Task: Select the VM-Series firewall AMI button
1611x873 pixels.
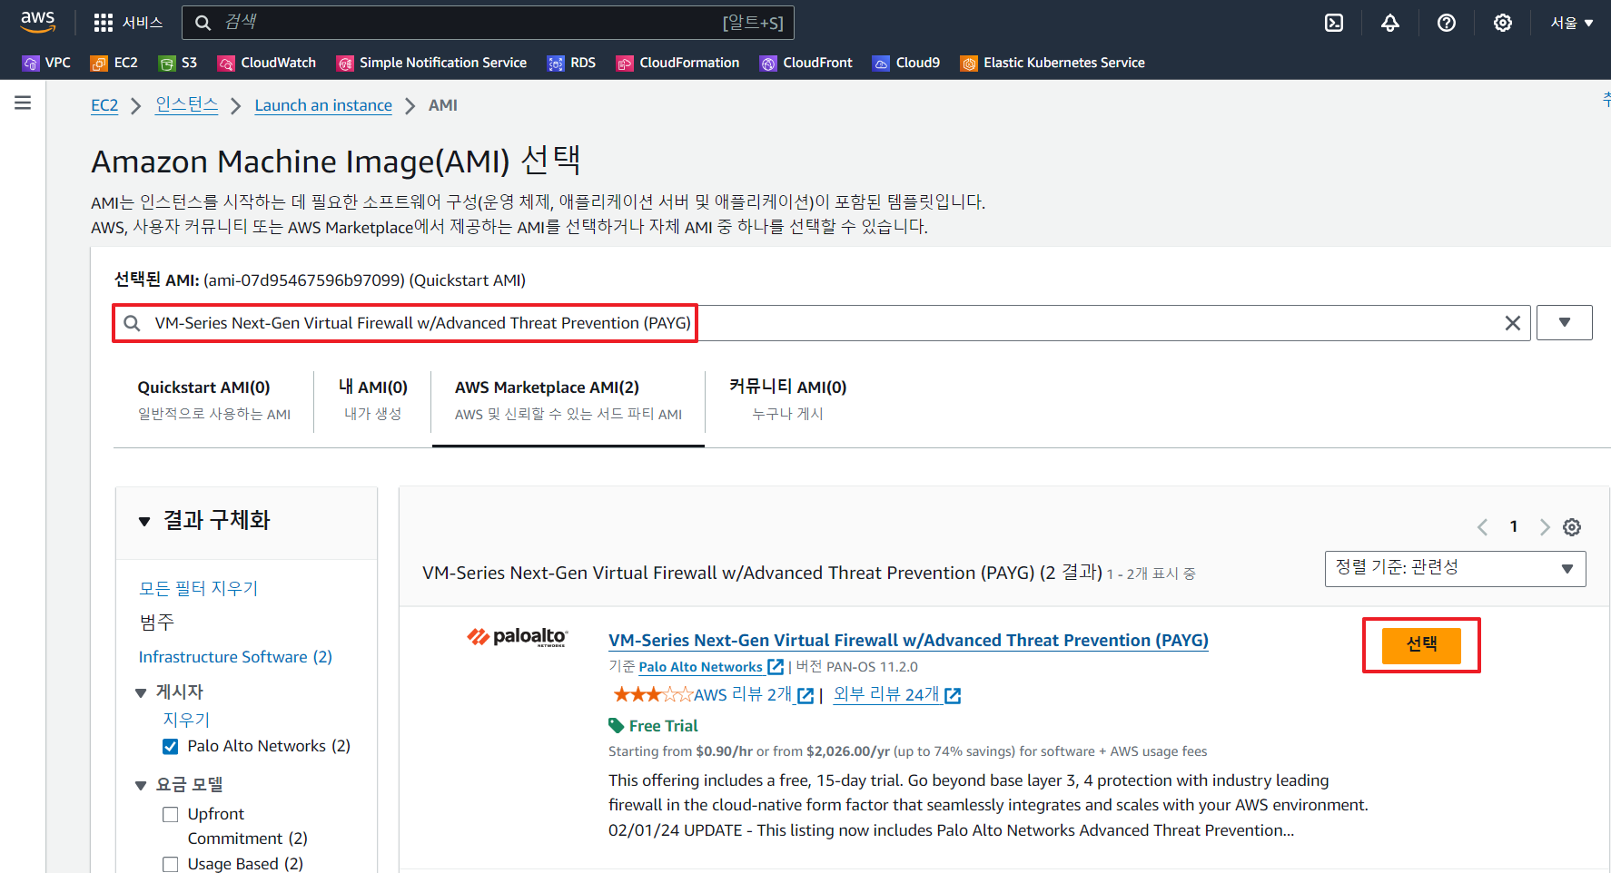Action: [1421, 645]
